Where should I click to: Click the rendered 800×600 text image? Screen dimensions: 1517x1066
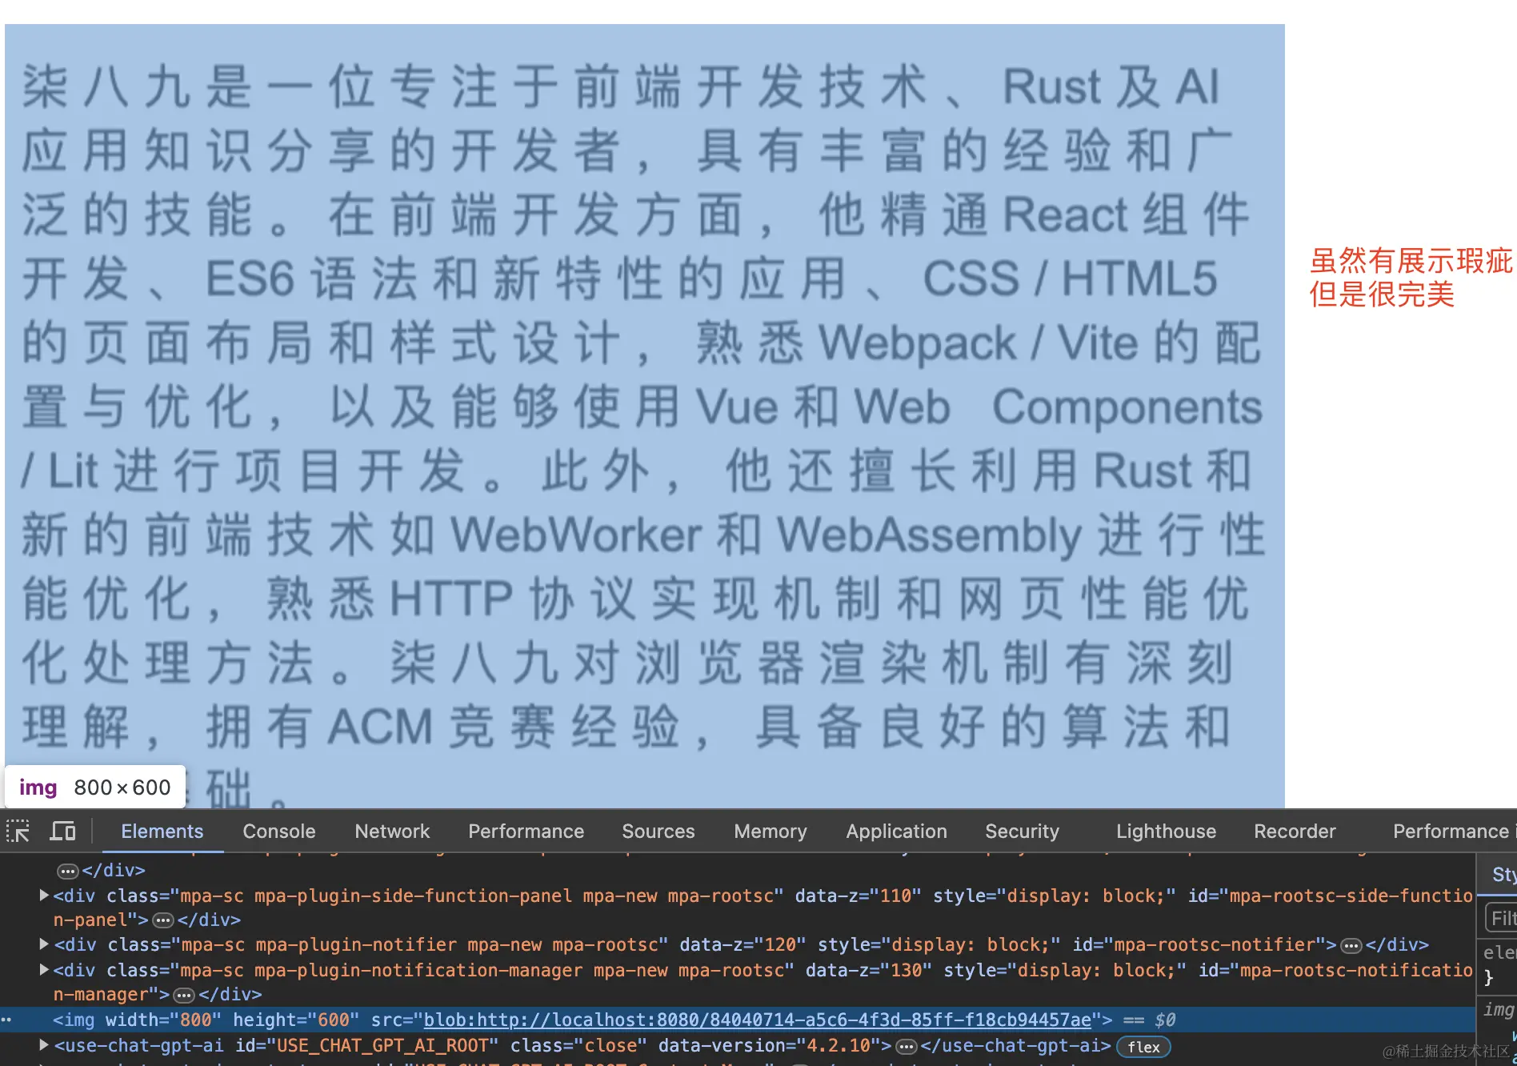(645, 416)
